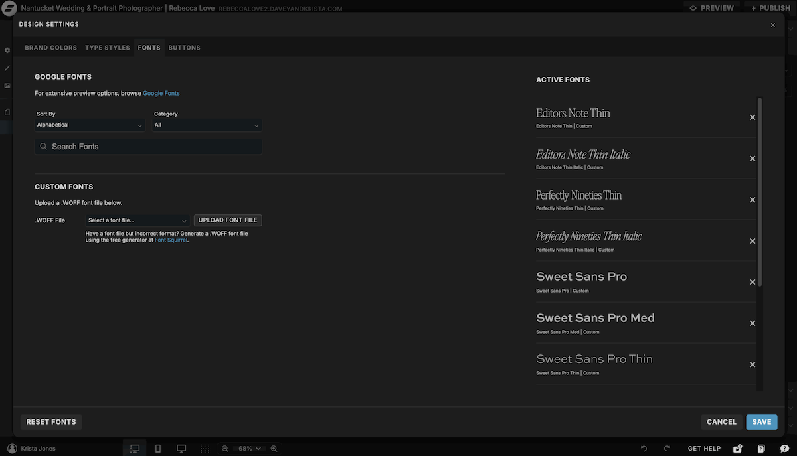The height and width of the screenshot is (456, 797).
Task: Open the Sort By Alphabetical dropdown
Action: click(x=90, y=125)
